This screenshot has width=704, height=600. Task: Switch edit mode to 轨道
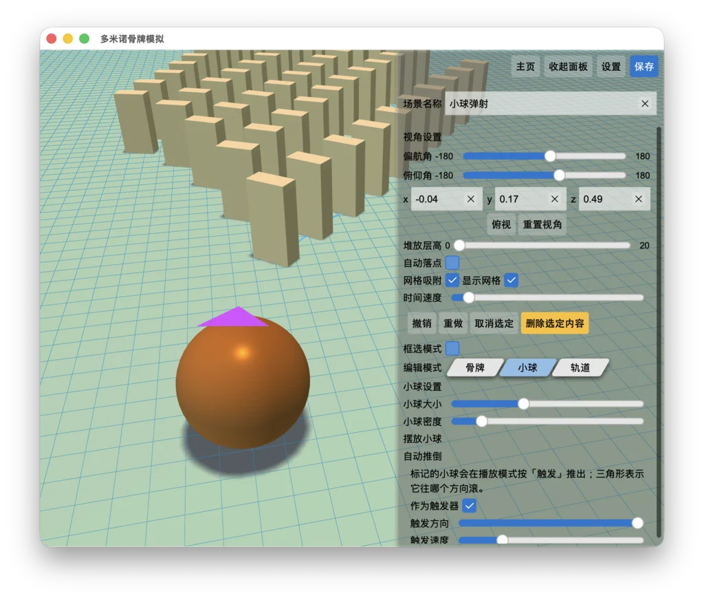[x=580, y=367]
